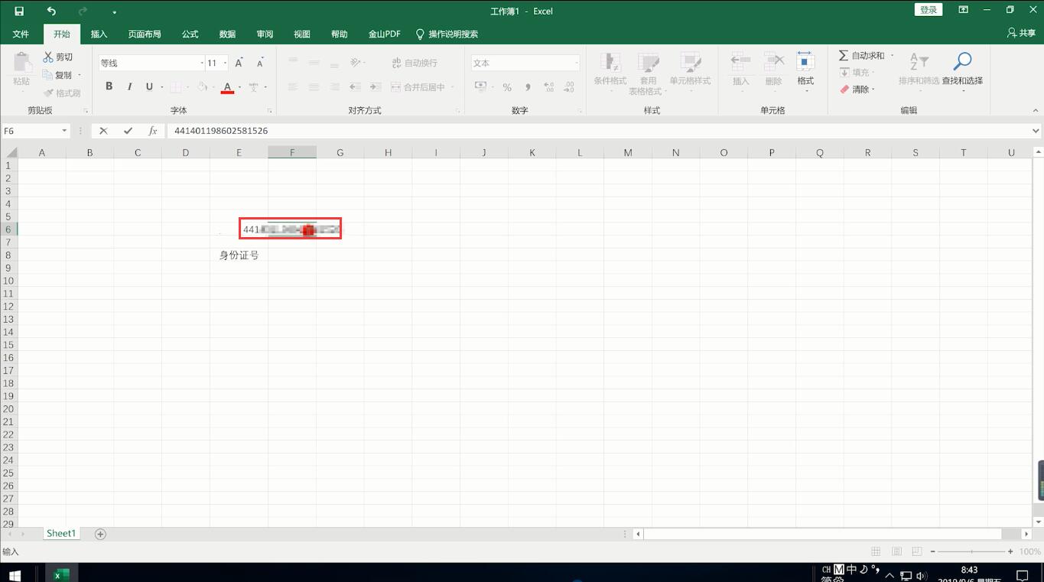Open the font size 11 dropdown
The height and width of the screenshot is (582, 1044).
pos(225,63)
